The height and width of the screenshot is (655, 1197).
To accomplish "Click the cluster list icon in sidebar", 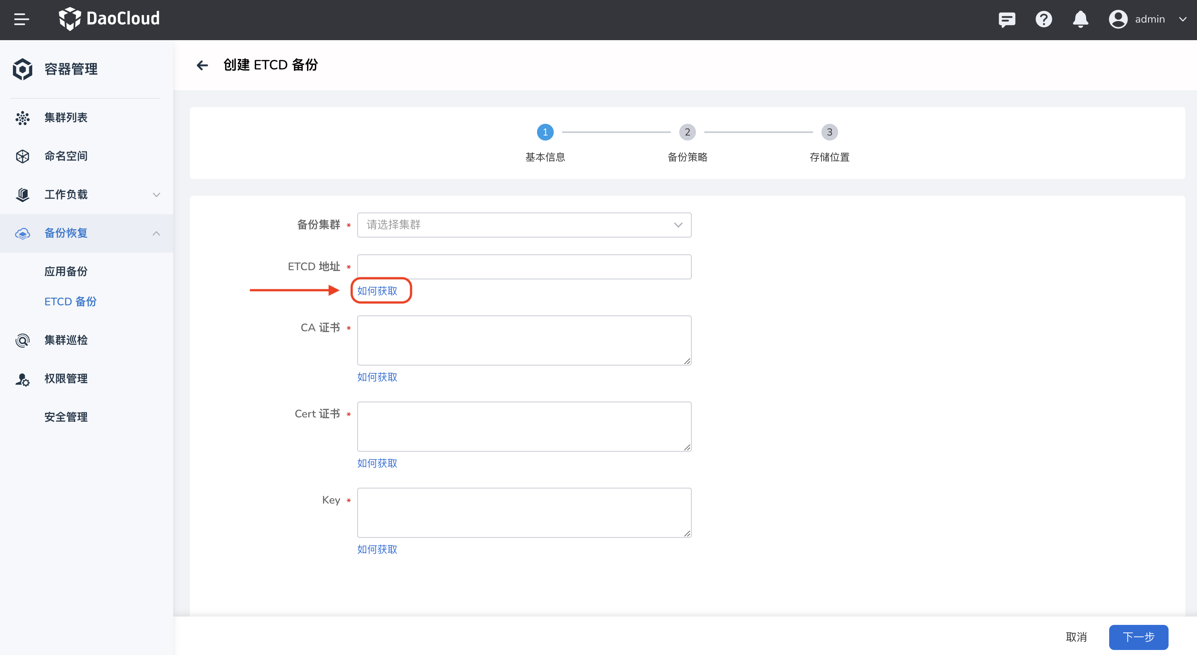I will click(22, 118).
